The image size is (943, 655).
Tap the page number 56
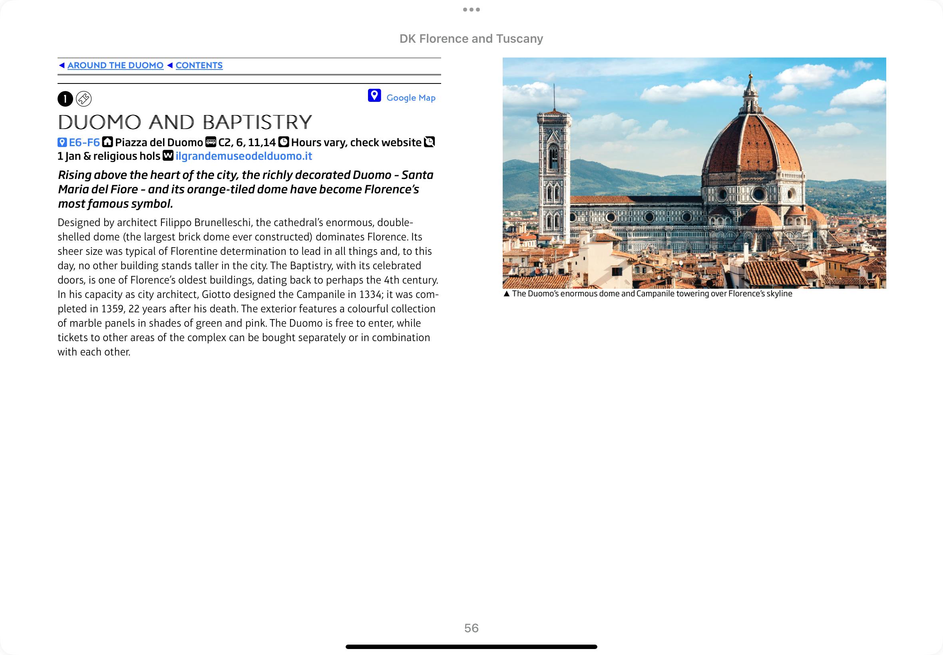click(471, 628)
